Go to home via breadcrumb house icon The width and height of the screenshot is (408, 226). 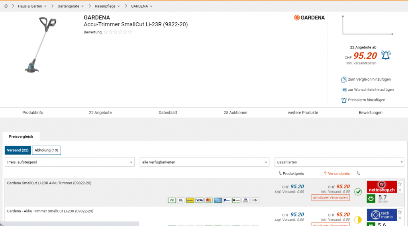pyautogui.click(x=6, y=6)
